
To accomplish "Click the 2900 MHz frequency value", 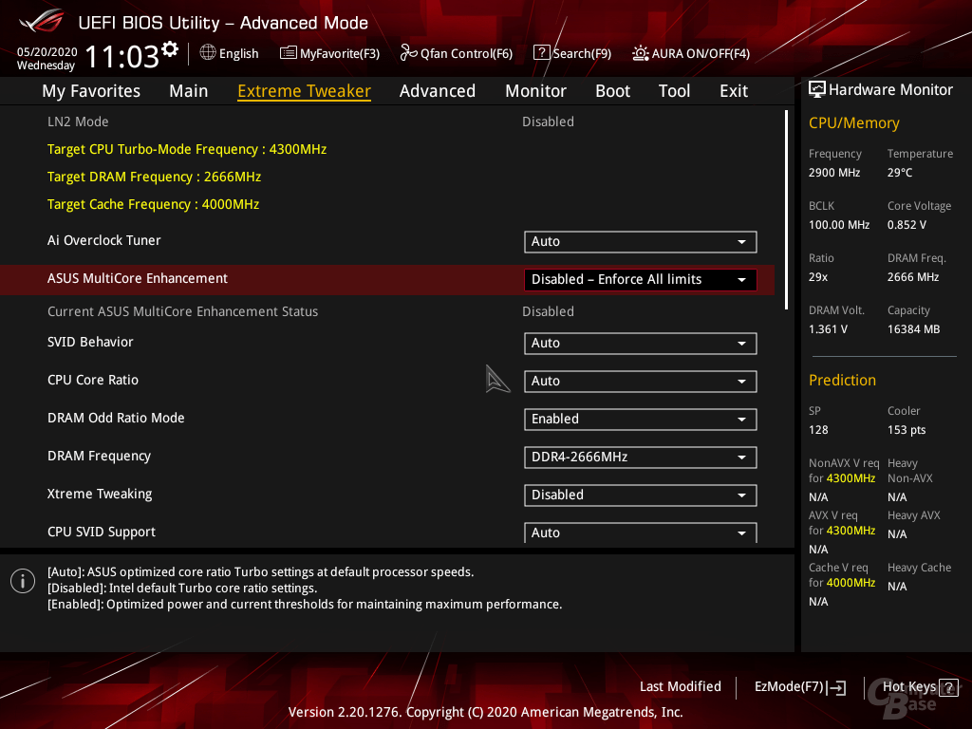I will [834, 173].
